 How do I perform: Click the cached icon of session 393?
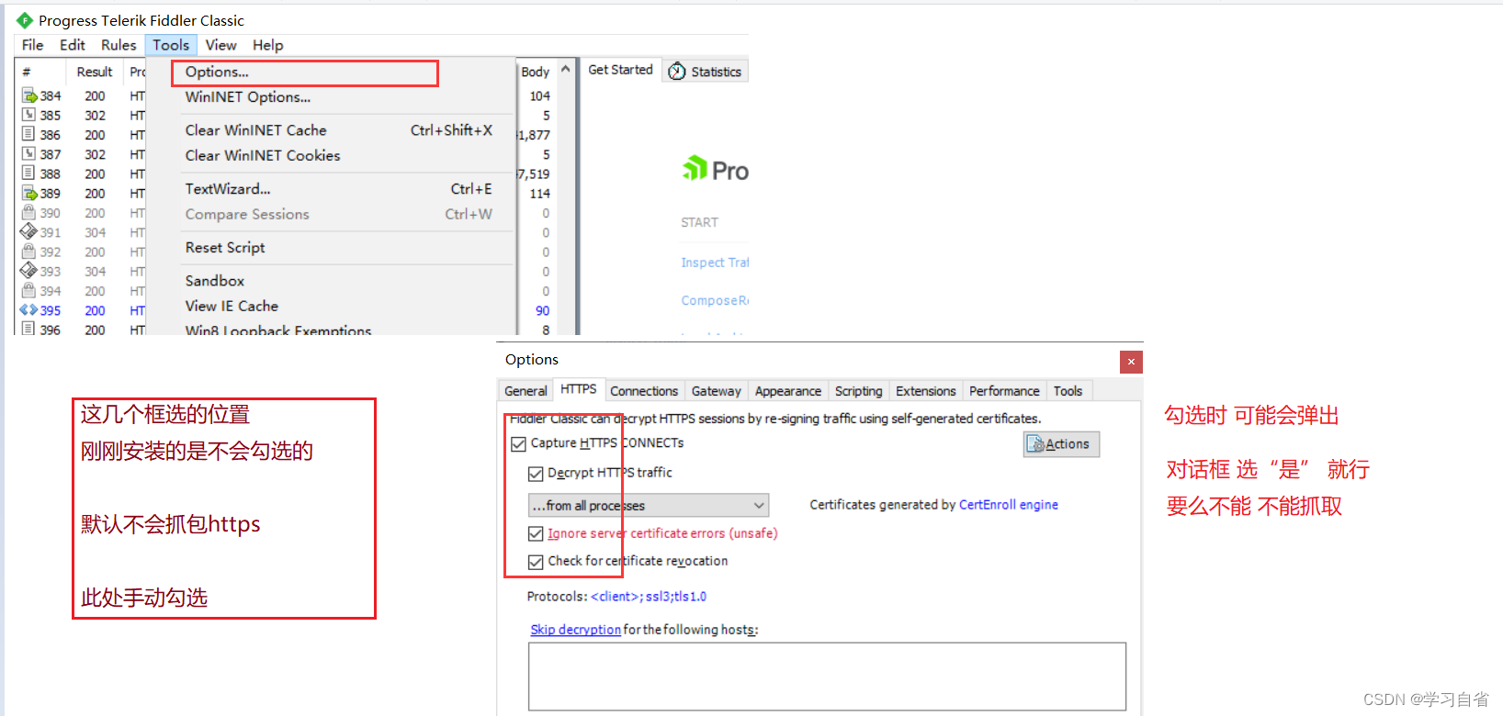point(28,271)
